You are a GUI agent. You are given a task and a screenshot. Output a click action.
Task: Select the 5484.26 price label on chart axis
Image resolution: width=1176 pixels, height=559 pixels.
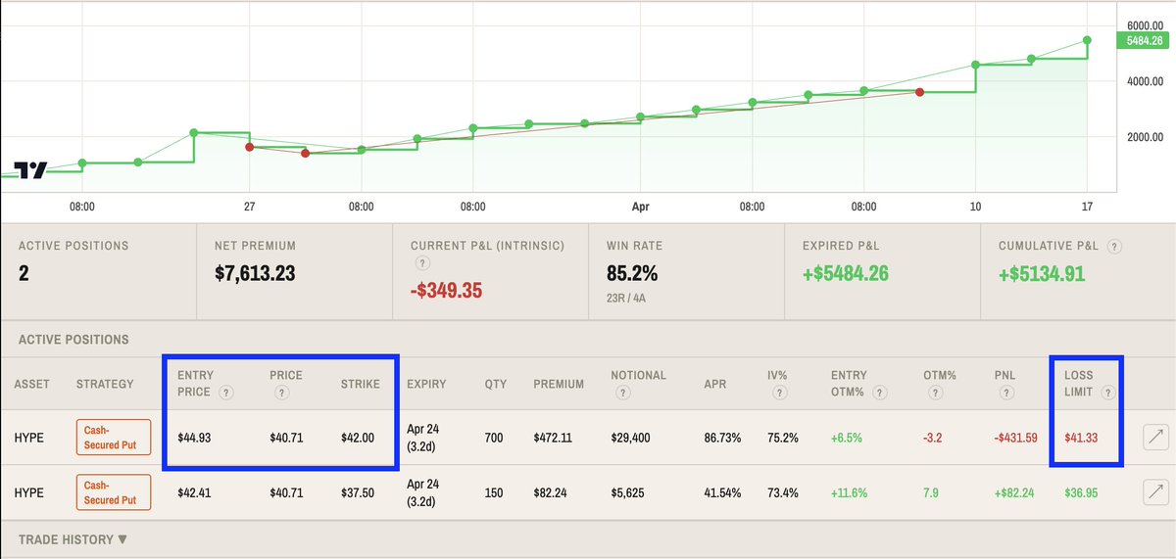[x=1145, y=41]
